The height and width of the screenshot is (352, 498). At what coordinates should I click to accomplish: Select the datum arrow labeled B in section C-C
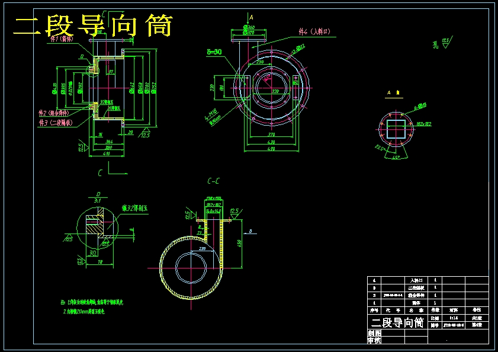pos(250,232)
